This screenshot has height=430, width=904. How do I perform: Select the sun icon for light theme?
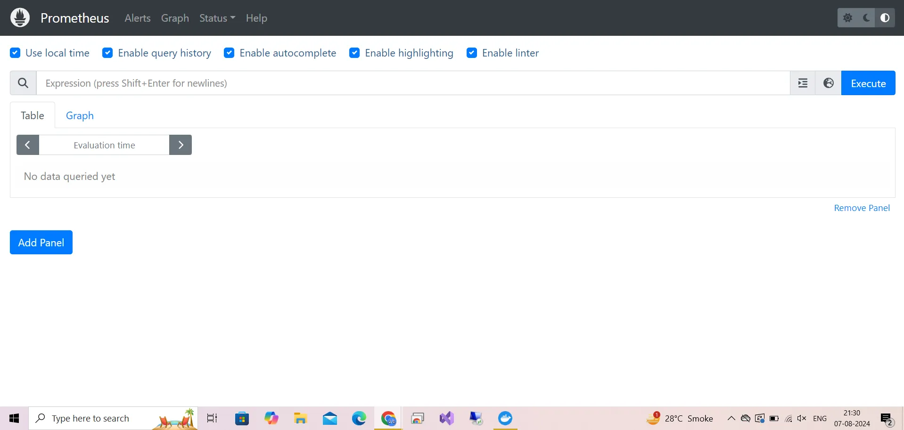tap(847, 17)
